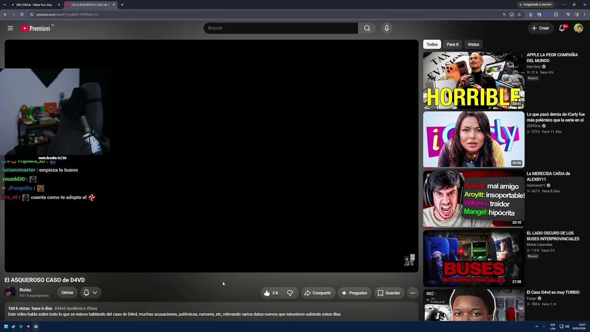Click the #funa hashtag
Image resolution: width=590 pixels, height=332 pixels.
(x=92, y=308)
